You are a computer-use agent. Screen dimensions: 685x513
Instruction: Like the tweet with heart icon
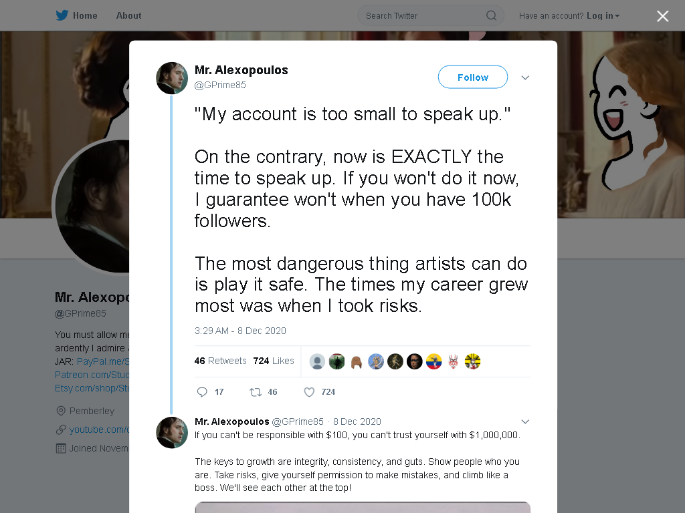[x=309, y=391]
